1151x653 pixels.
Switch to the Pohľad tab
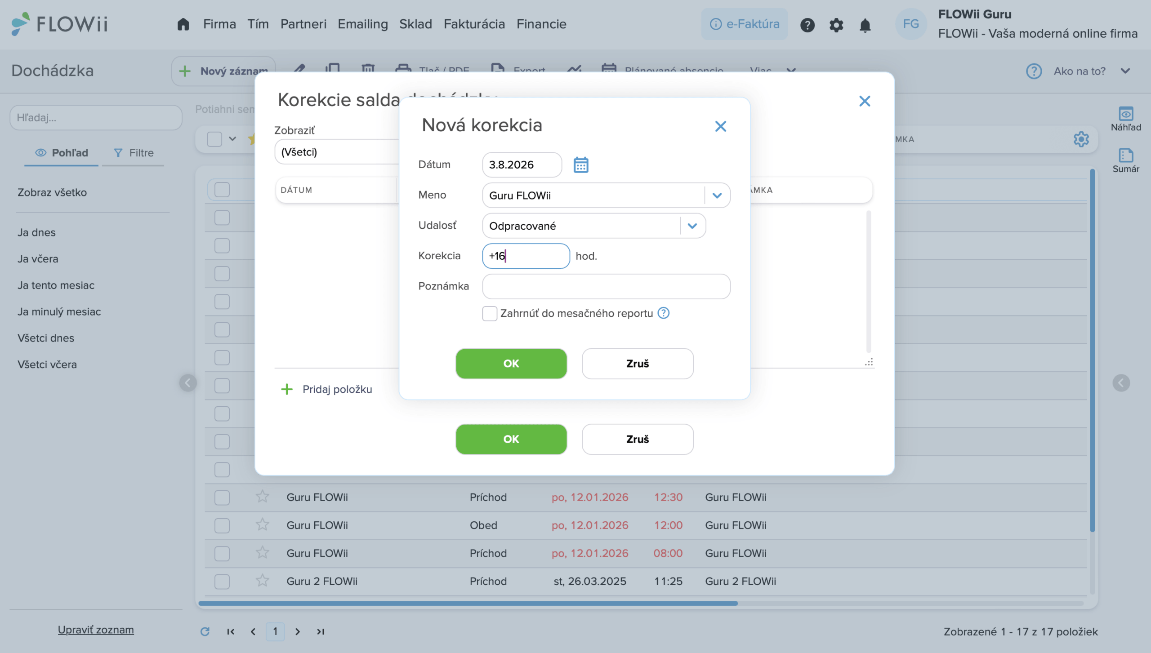pos(62,153)
